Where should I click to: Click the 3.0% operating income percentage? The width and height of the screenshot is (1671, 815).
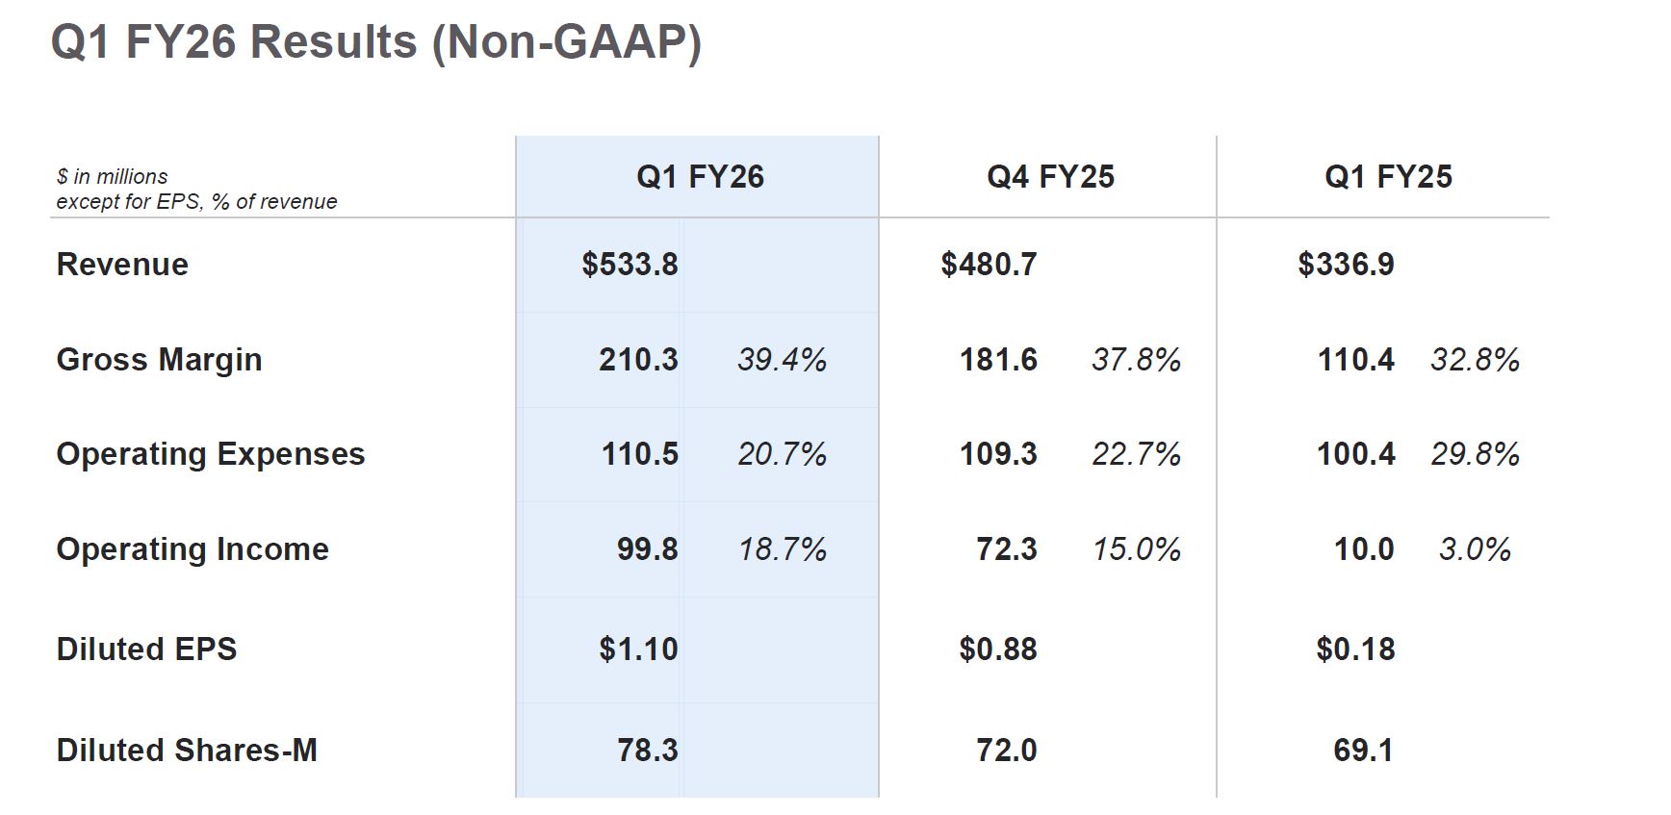point(1474,549)
